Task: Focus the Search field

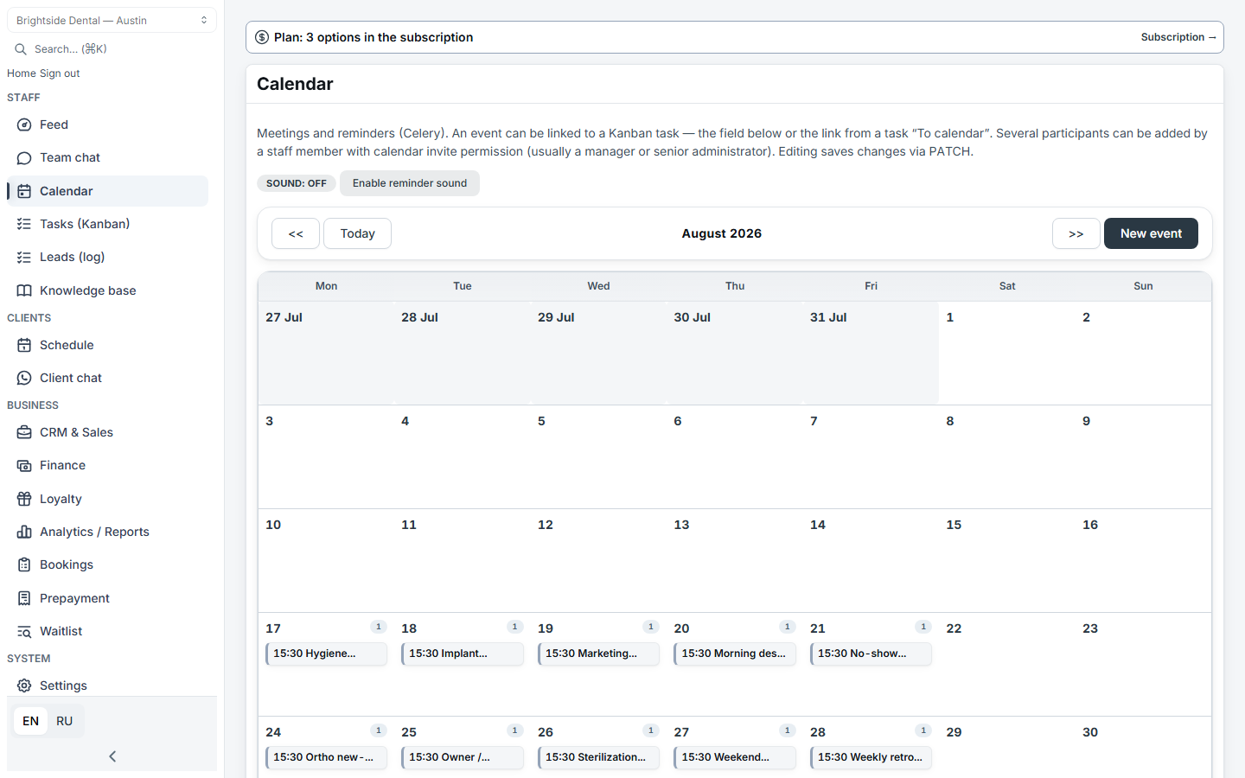Action: 112,49
